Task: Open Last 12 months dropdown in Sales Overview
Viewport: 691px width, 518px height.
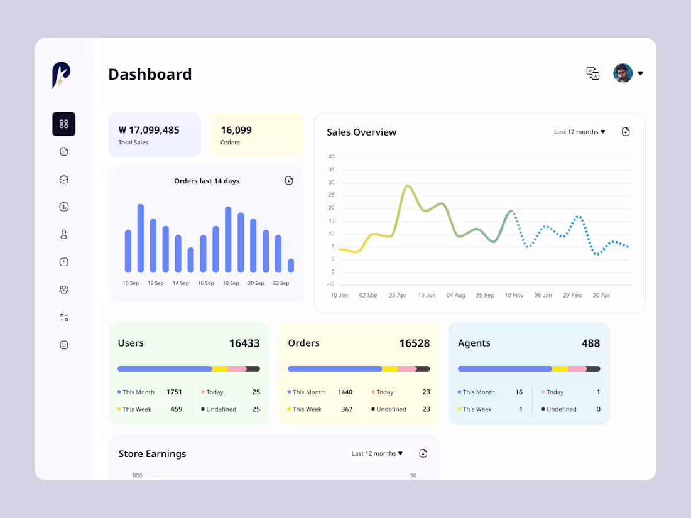Action: click(x=579, y=132)
